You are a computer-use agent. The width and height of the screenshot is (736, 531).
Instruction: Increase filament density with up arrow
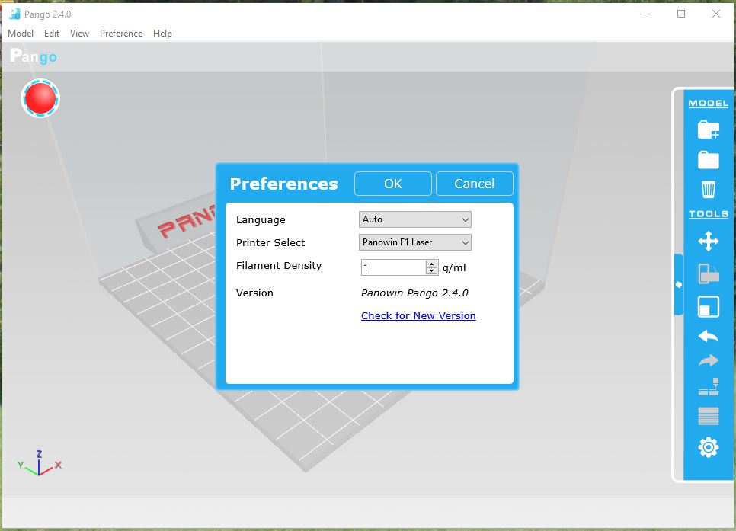pyautogui.click(x=431, y=264)
